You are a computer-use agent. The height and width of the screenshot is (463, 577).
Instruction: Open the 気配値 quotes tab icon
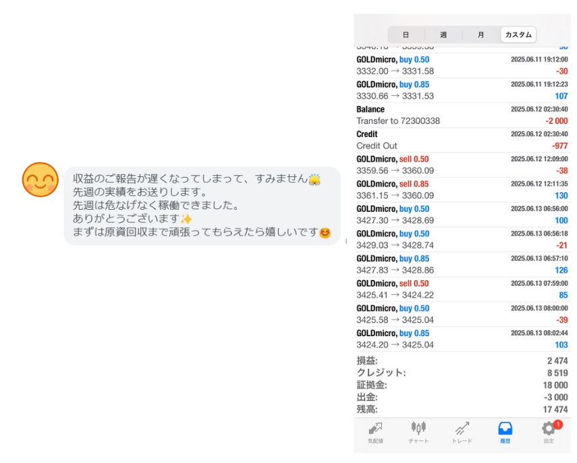tap(375, 429)
